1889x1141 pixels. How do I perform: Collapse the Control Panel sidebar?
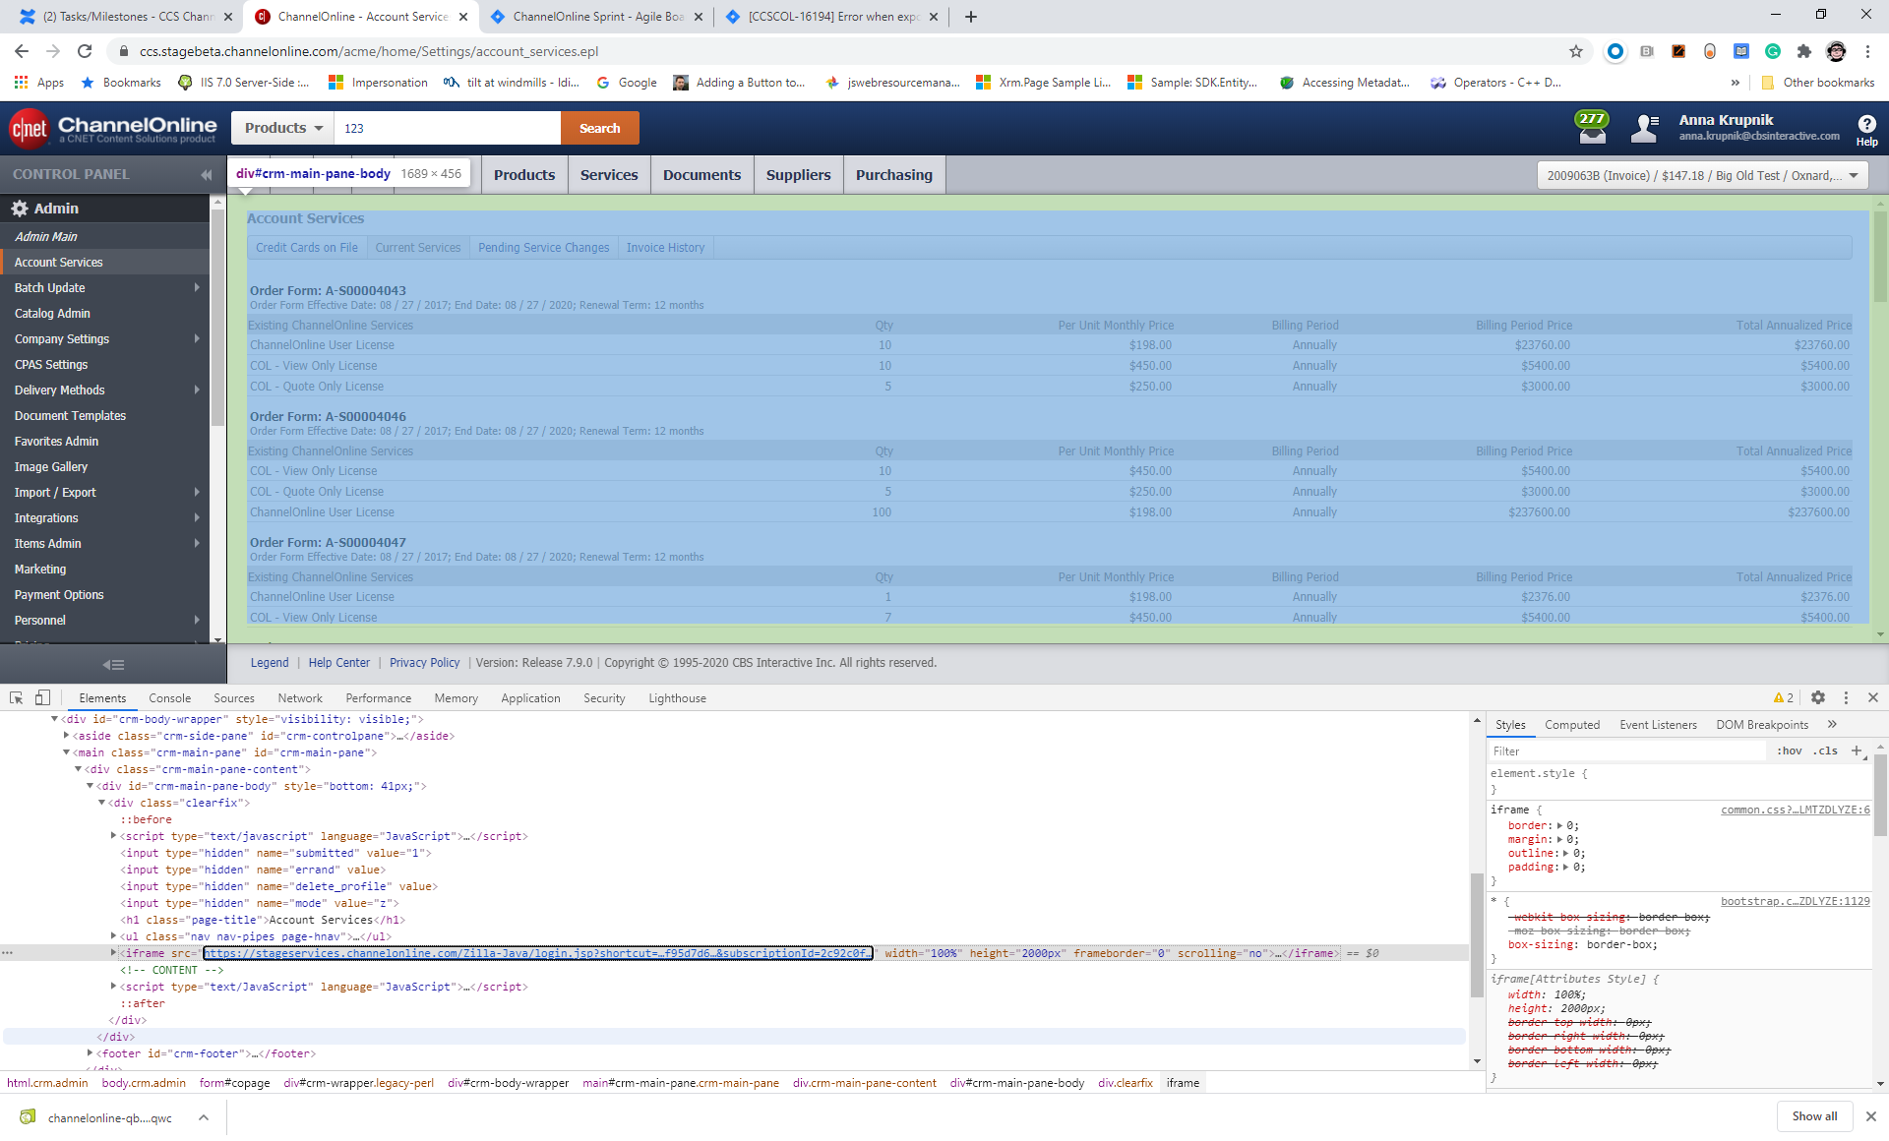pyautogui.click(x=206, y=175)
